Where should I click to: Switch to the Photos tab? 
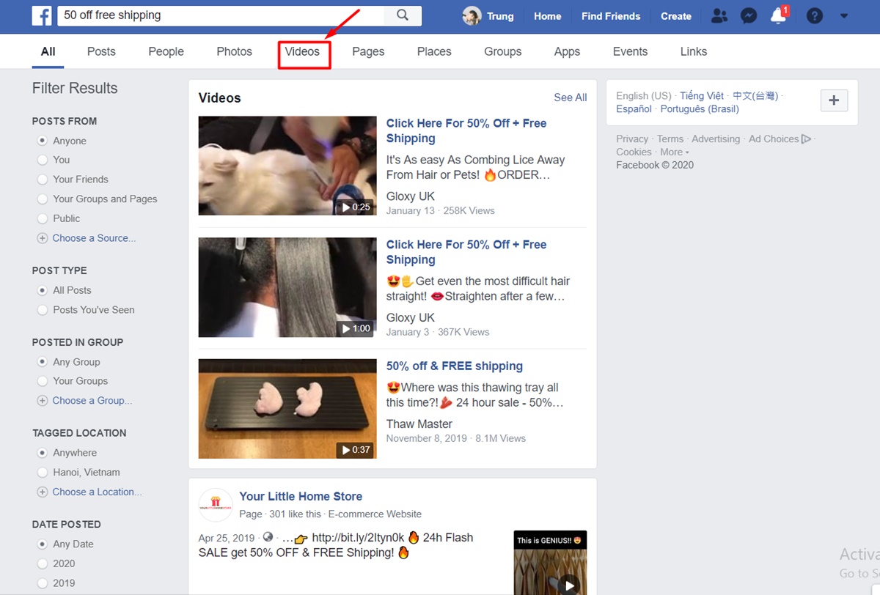(x=235, y=51)
